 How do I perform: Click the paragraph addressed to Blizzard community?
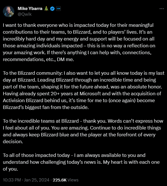(x=84, y=90)
